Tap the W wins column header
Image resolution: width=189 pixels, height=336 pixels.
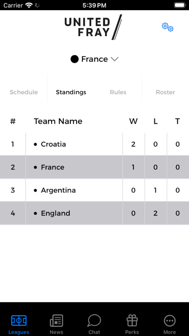134,121
